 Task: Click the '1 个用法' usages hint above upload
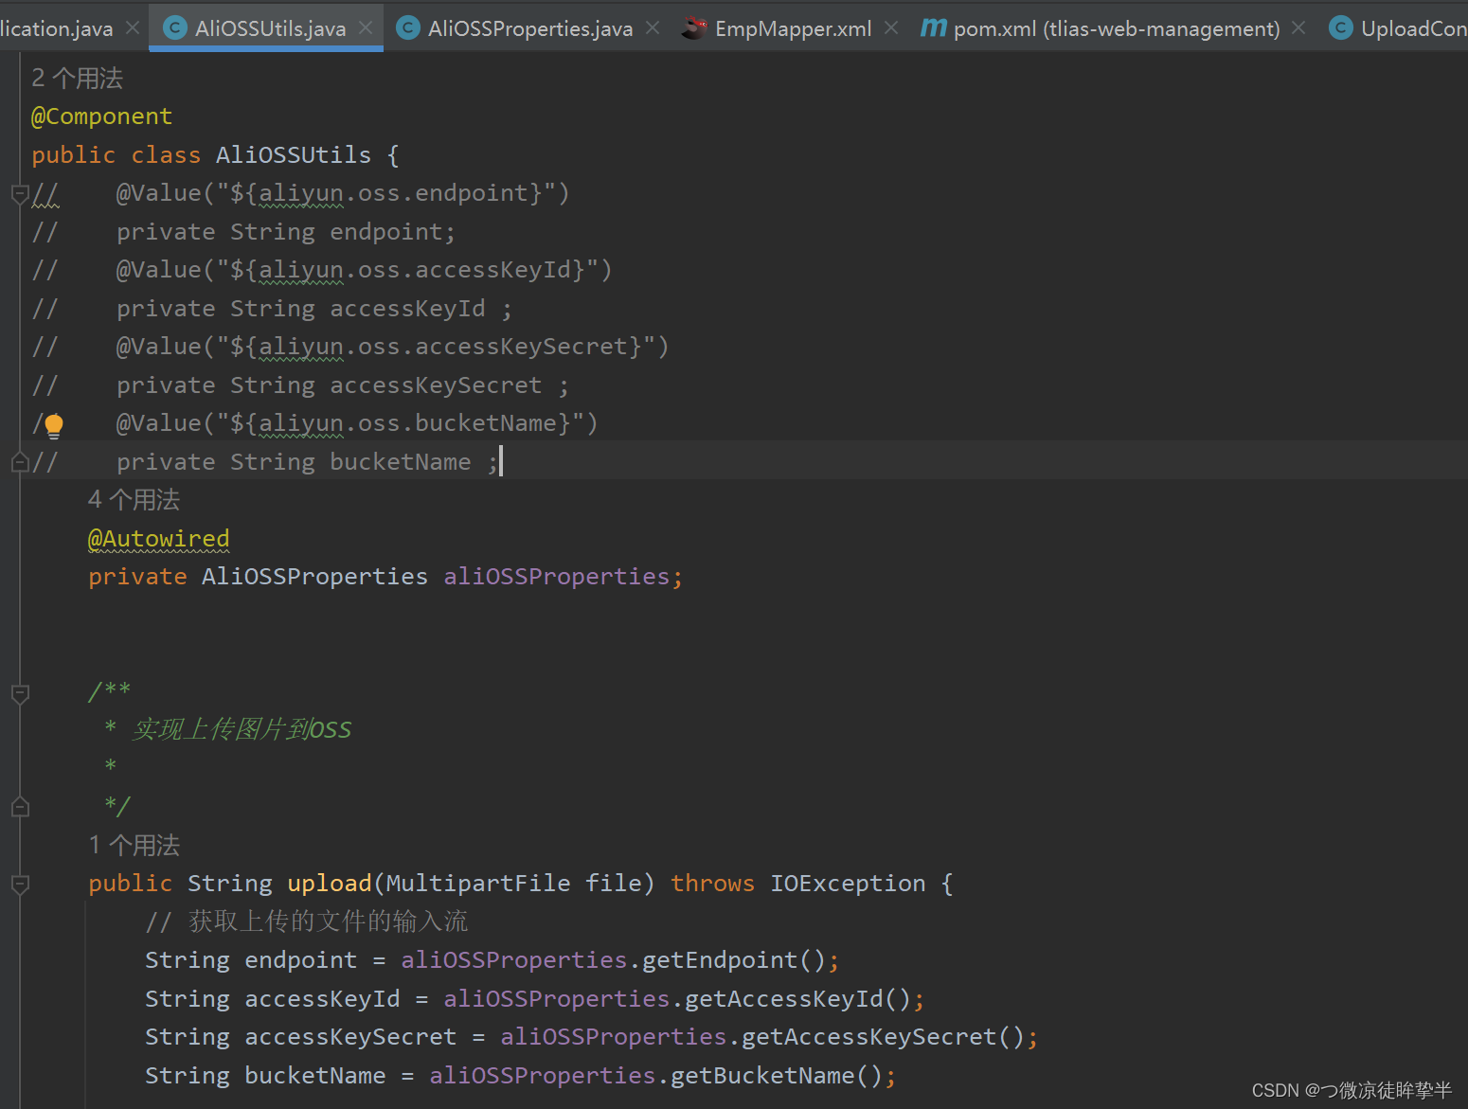tap(134, 846)
